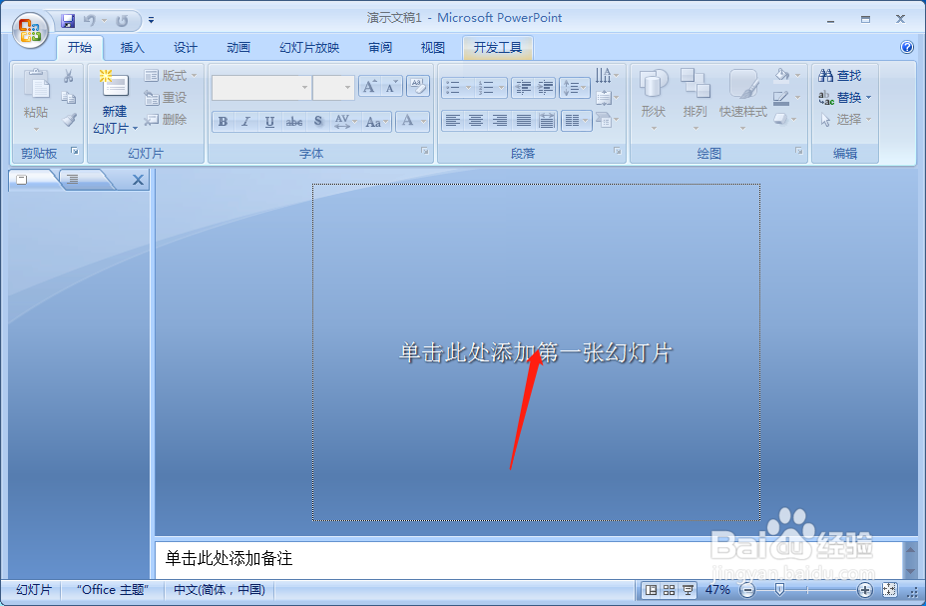Pick font color A button
The height and width of the screenshot is (606, 926).
tap(412, 122)
